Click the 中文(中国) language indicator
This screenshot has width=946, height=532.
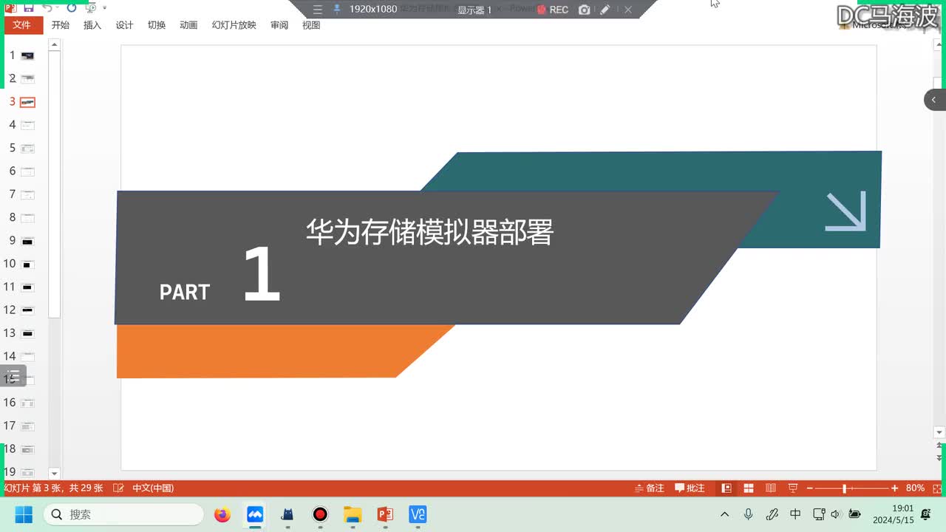tap(153, 488)
